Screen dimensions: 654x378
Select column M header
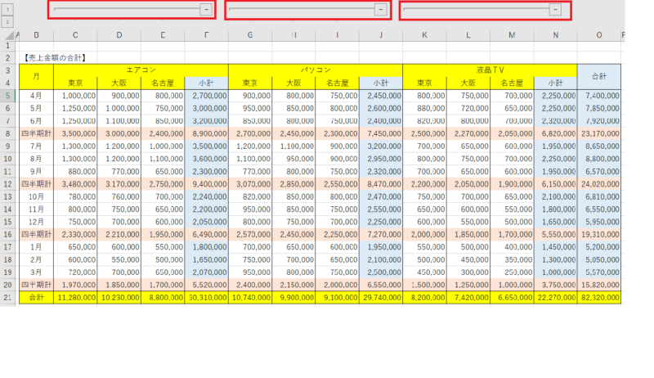pos(512,35)
